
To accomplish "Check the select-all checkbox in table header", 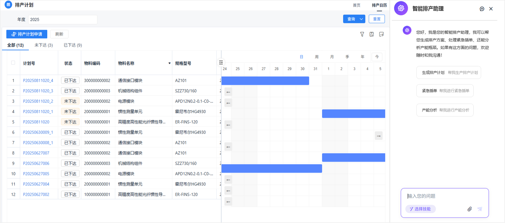I will click(13, 63).
